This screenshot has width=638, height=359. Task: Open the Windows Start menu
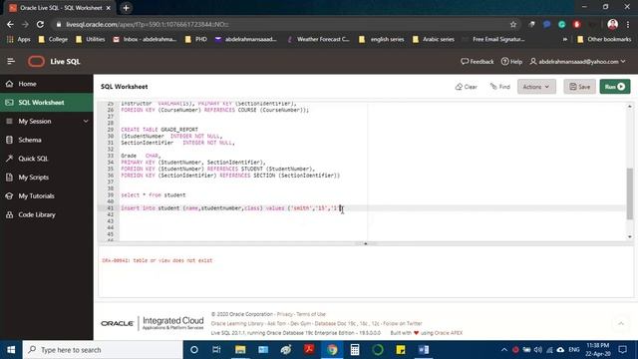(x=11, y=350)
